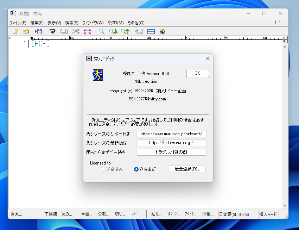This screenshot has height=230, width=299.
Task: Click the 32bit edition text
Action: 146,81
